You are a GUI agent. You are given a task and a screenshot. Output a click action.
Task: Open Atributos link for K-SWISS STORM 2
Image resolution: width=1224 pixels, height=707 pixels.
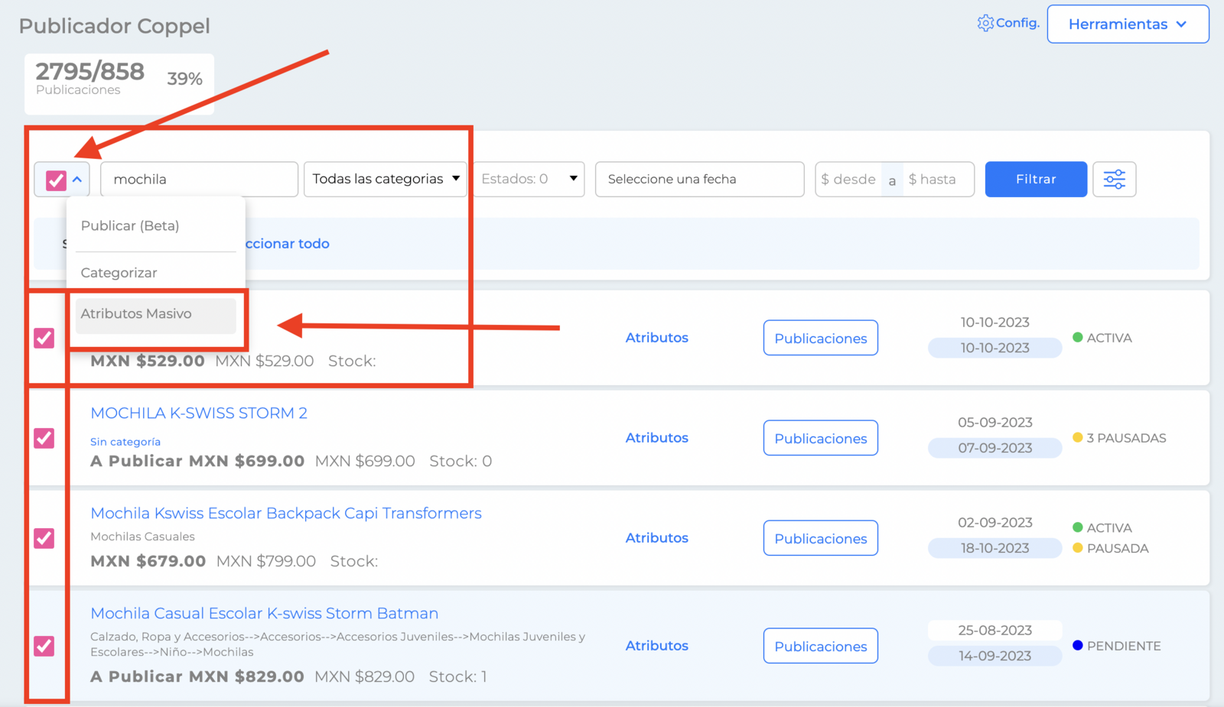coord(656,438)
